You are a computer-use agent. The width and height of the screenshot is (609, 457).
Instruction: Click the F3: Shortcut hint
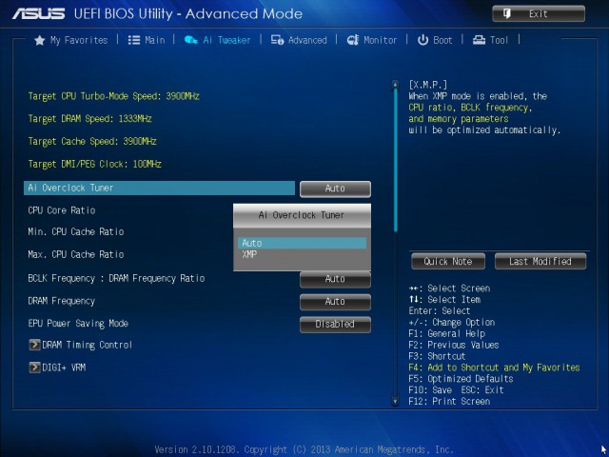tap(437, 356)
